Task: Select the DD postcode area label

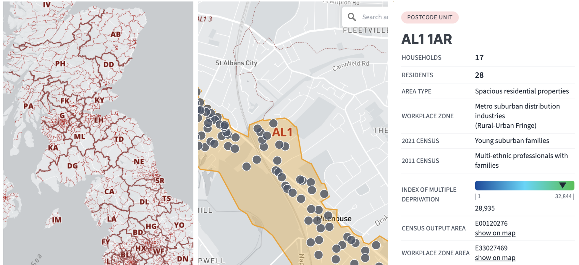Action: point(109,64)
